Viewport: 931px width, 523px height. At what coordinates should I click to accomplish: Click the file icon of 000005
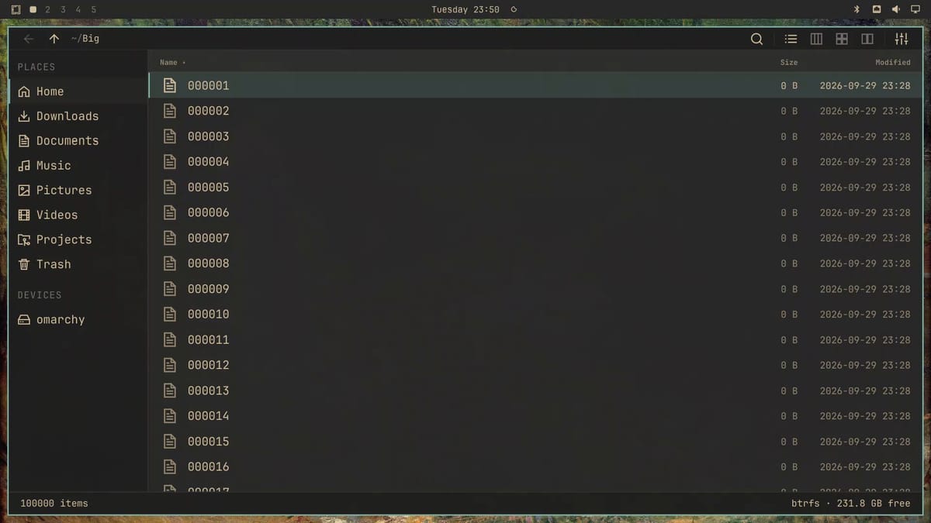[170, 188]
